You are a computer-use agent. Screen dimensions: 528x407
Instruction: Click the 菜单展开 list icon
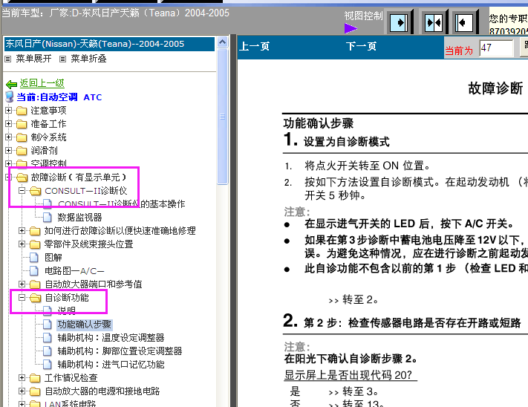7,59
